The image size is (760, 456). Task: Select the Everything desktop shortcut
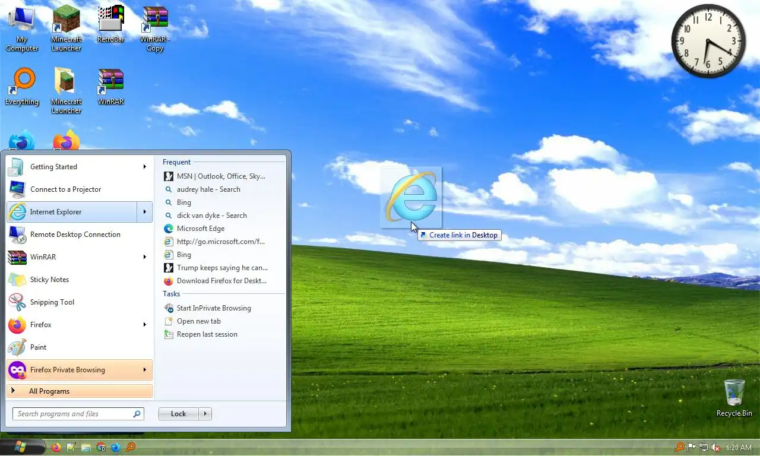click(22, 86)
